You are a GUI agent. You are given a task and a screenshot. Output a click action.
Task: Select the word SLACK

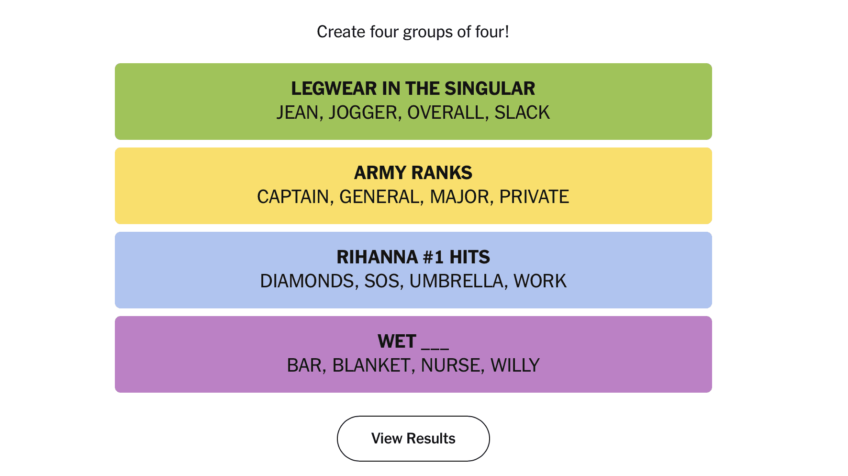[x=522, y=113]
